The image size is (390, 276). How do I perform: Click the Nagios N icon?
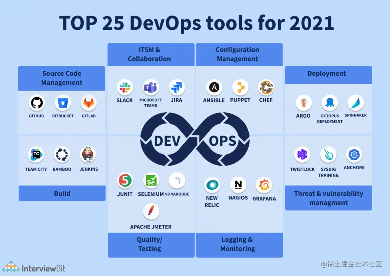238,185
